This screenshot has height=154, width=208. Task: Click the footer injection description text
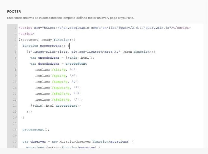(70, 18)
